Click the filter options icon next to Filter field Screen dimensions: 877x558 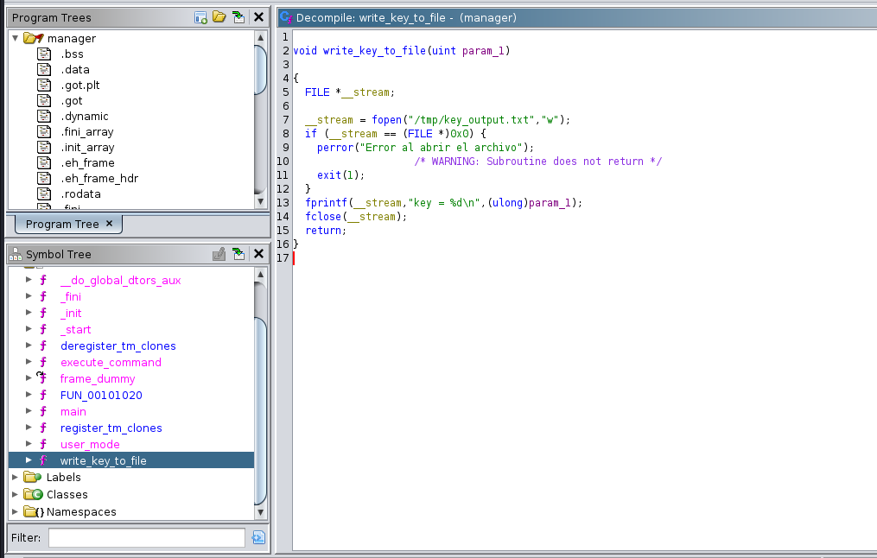pyautogui.click(x=257, y=537)
